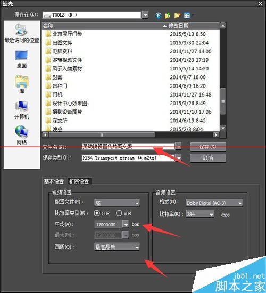Screen dimensions: 266x293
Task: Click the 保存 button
Action: tap(207, 147)
